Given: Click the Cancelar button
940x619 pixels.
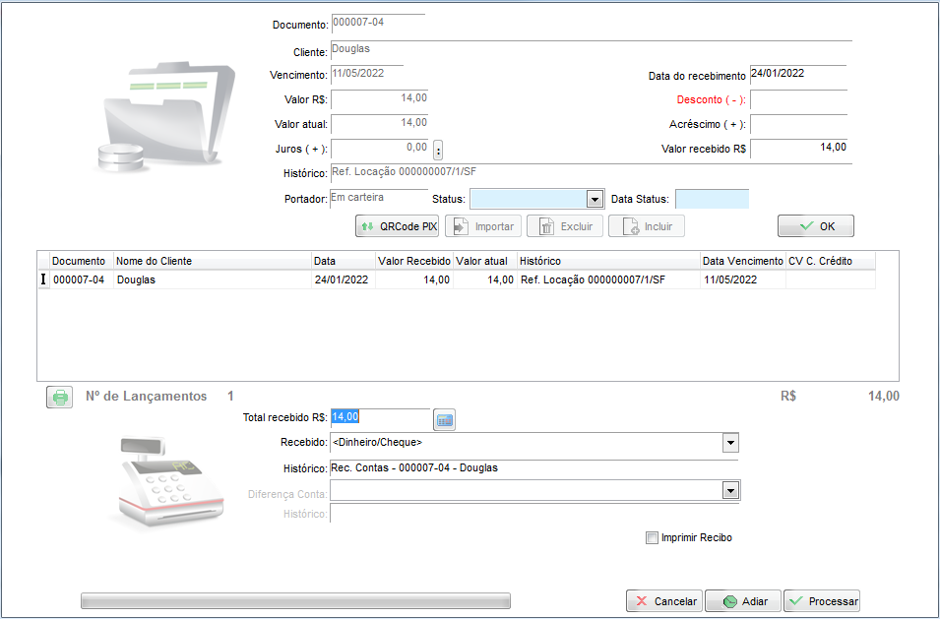Looking at the screenshot, I should coord(663,601).
